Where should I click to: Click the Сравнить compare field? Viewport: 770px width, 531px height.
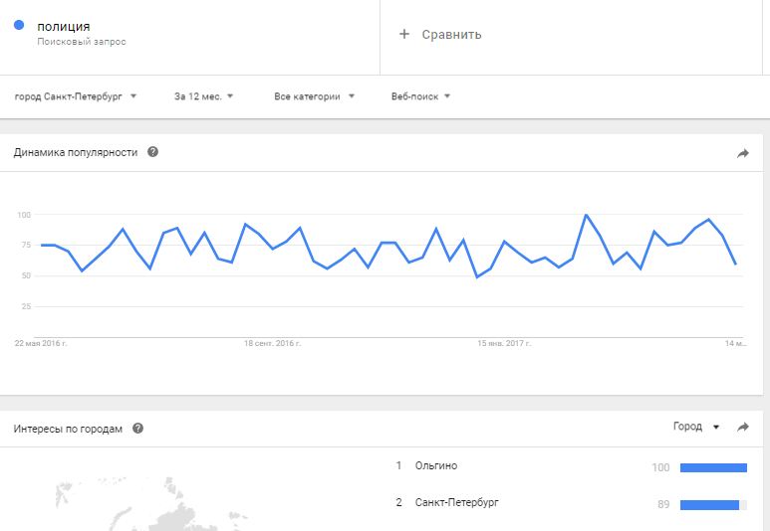click(x=451, y=34)
